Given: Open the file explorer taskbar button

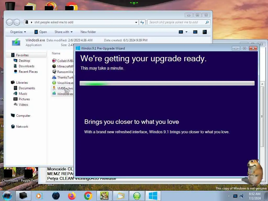Looking at the screenshot, I should 121,196.
